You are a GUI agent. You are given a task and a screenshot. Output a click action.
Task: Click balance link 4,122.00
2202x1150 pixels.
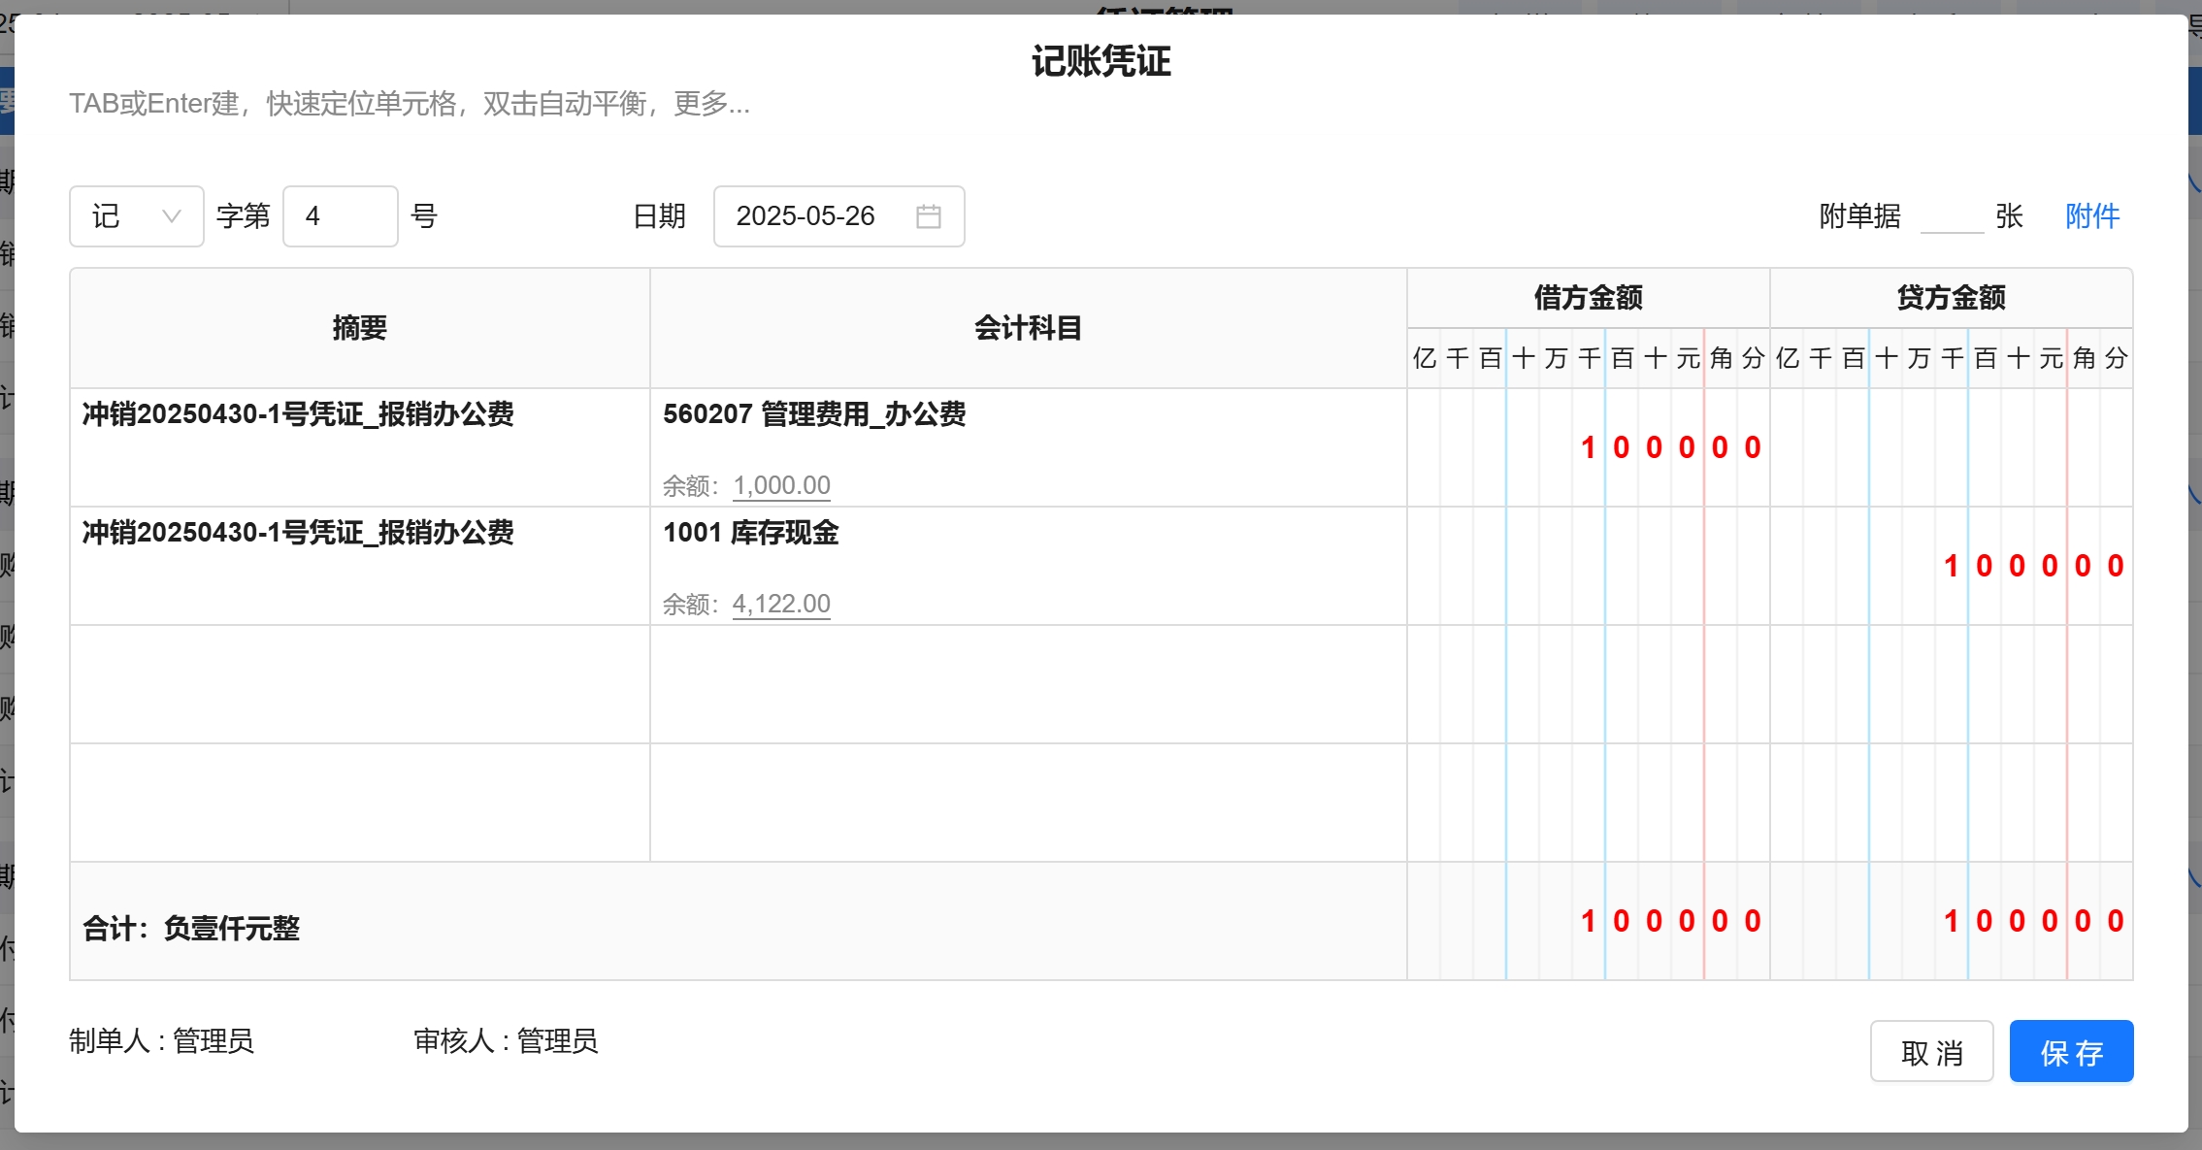tap(781, 604)
